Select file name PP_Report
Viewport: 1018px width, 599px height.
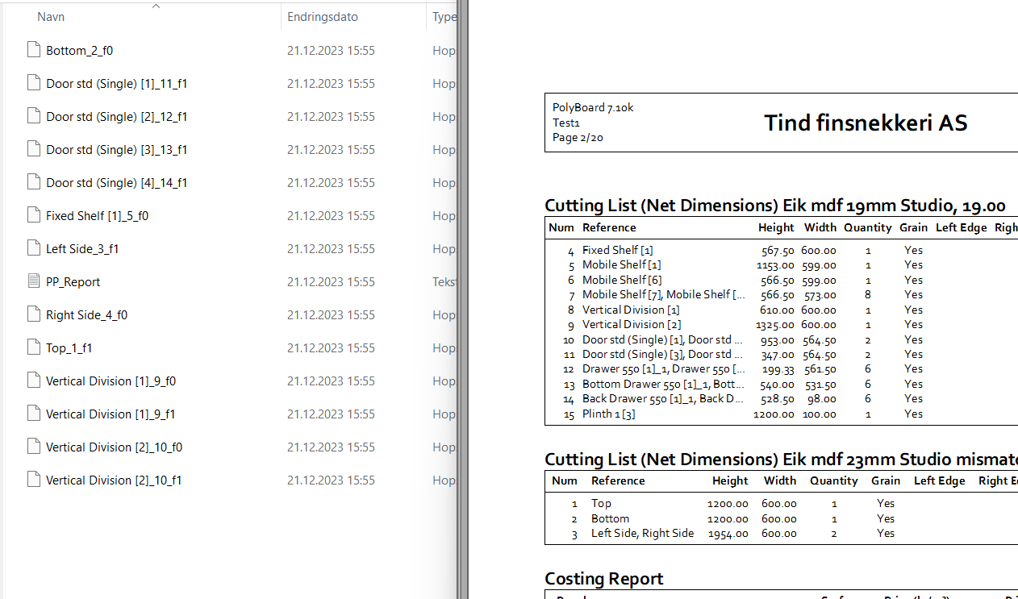[73, 282]
